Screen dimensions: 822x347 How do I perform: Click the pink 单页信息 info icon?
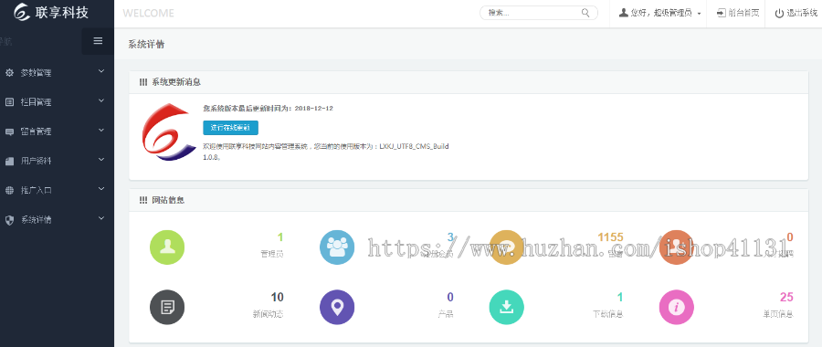coord(676,307)
